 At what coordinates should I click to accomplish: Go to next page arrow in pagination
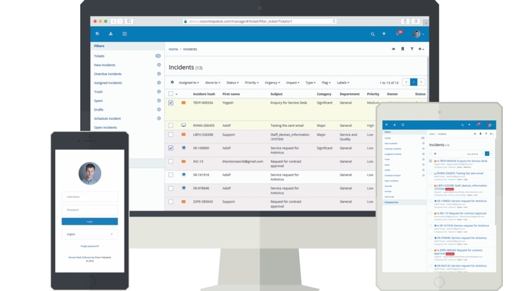pyautogui.click(x=421, y=82)
